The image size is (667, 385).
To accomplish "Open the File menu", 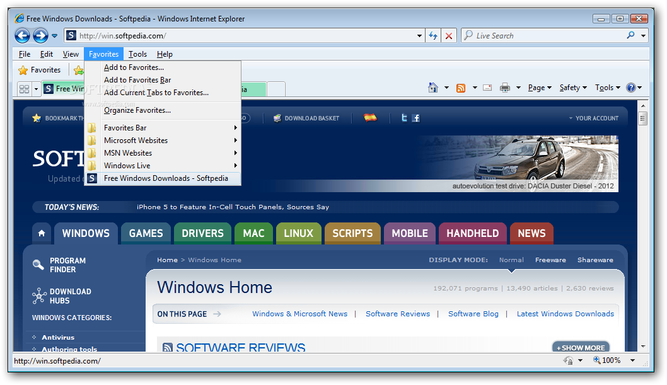I will [24, 54].
